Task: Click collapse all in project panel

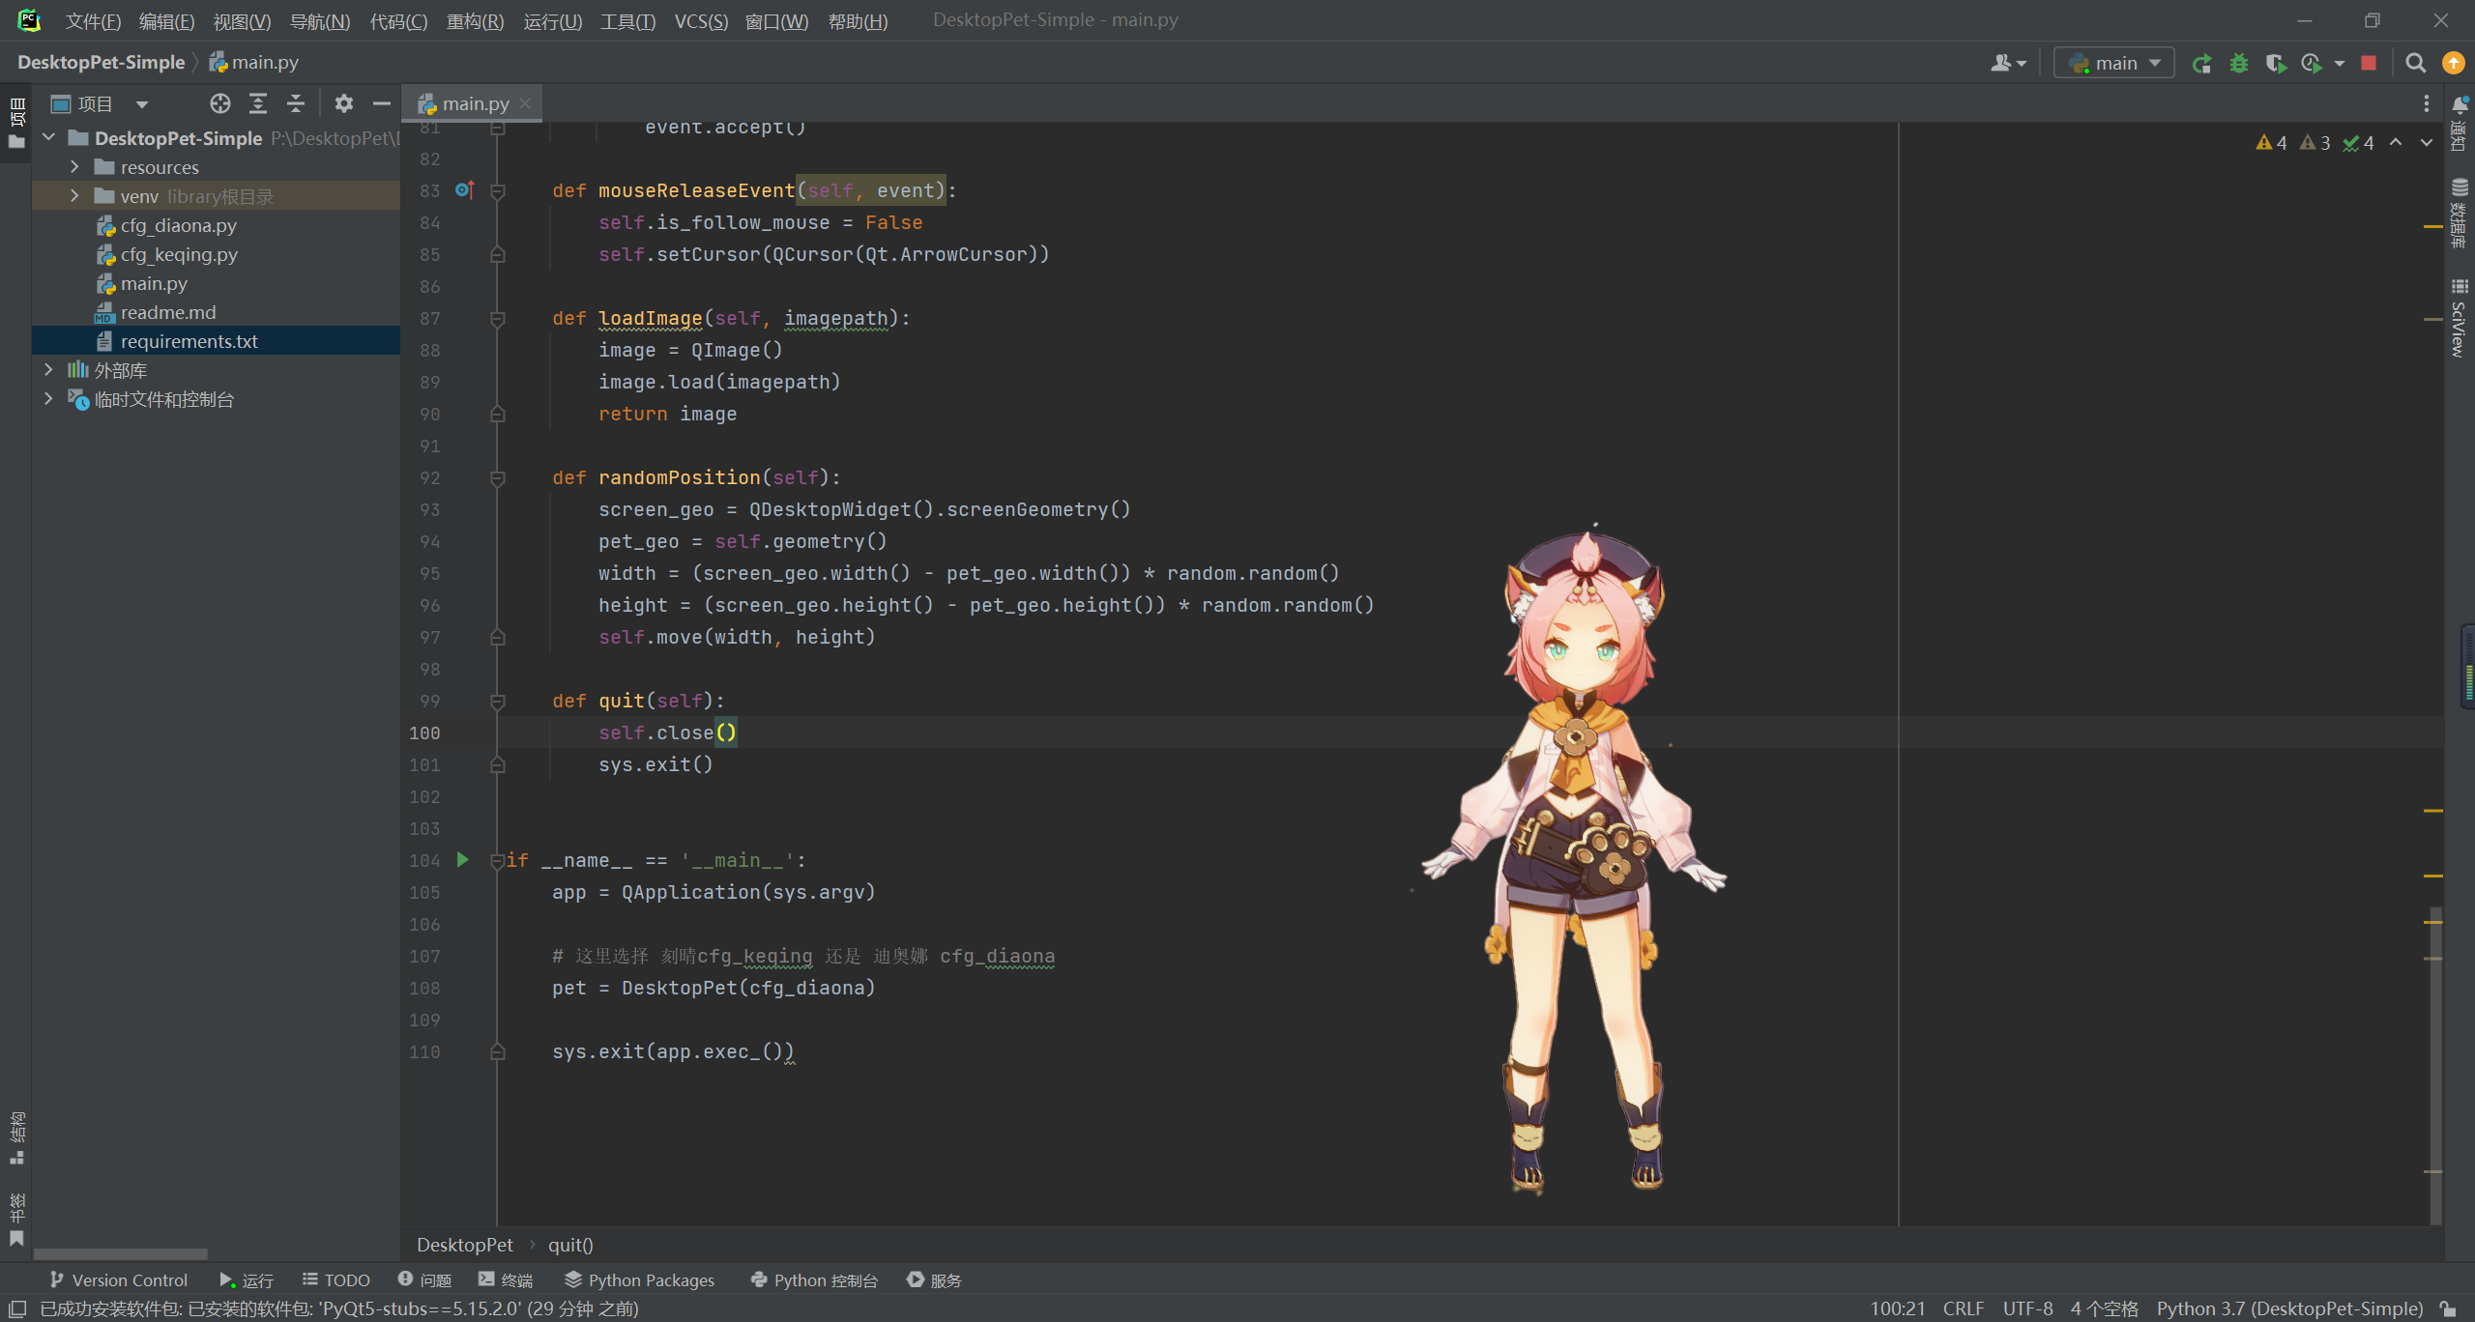Action: point(296,103)
